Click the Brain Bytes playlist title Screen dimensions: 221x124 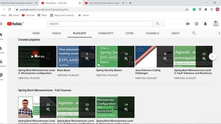point(64,70)
